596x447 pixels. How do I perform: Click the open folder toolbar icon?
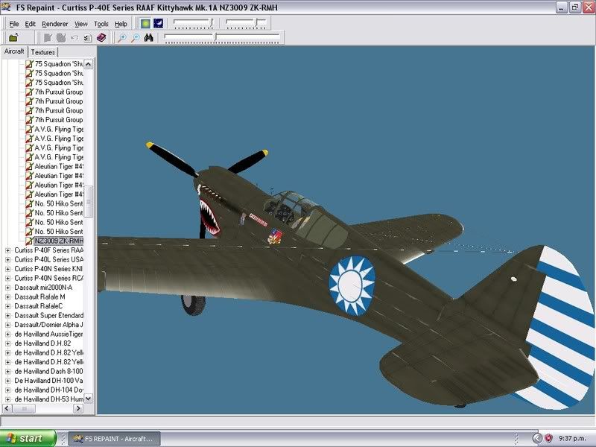(x=13, y=37)
